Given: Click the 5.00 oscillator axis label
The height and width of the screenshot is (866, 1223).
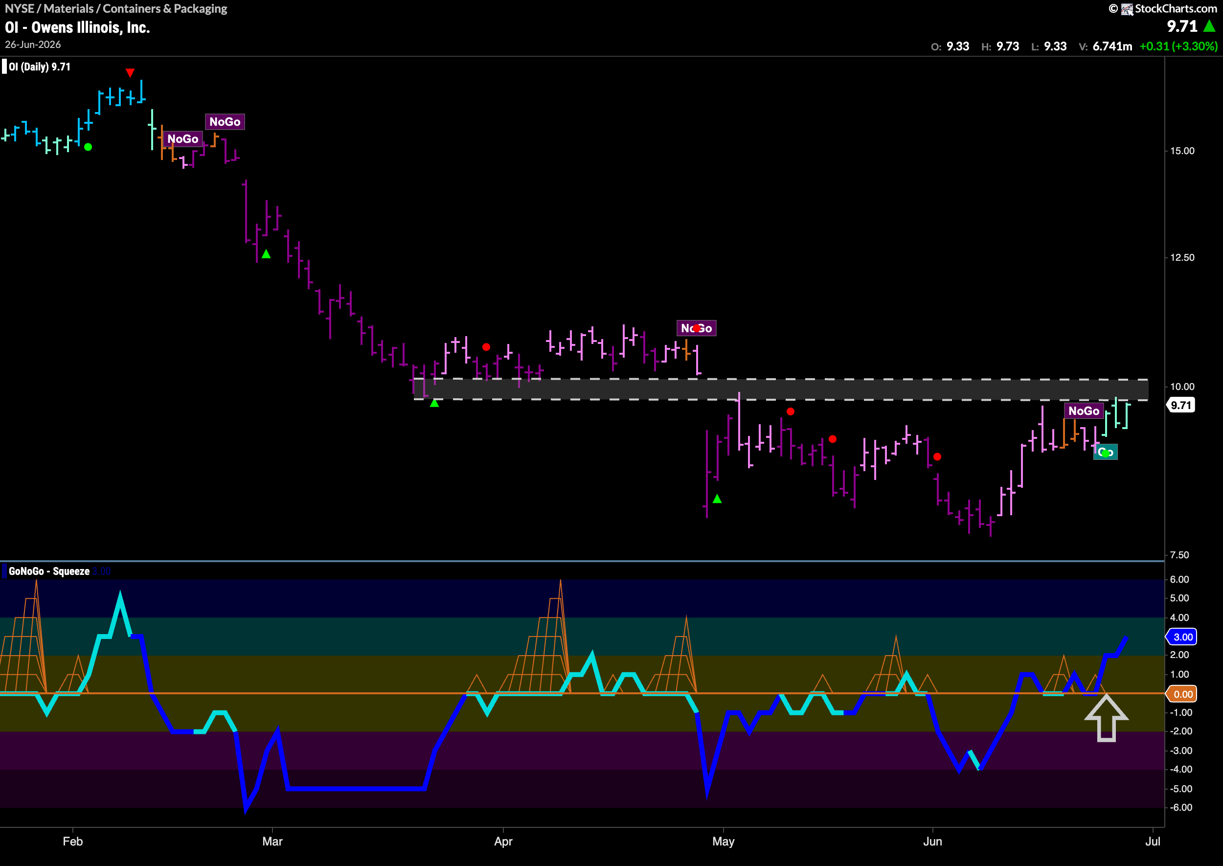Looking at the screenshot, I should click(1179, 598).
